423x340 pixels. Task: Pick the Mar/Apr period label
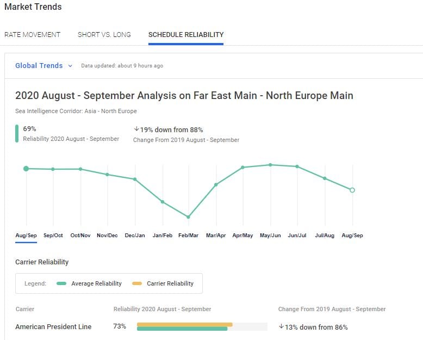pos(216,236)
